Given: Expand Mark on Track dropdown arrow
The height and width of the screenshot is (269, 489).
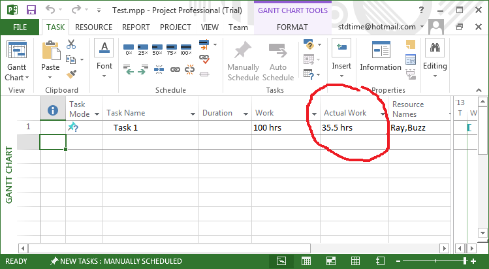Looking at the screenshot, I should point(215,45).
